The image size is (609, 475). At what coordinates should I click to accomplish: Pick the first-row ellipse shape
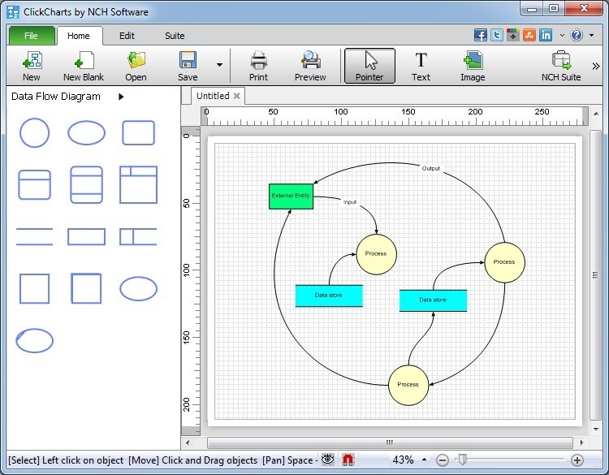click(x=87, y=133)
